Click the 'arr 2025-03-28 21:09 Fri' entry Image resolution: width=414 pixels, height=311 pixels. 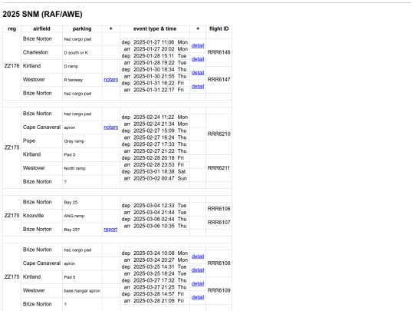pyautogui.click(x=155, y=301)
